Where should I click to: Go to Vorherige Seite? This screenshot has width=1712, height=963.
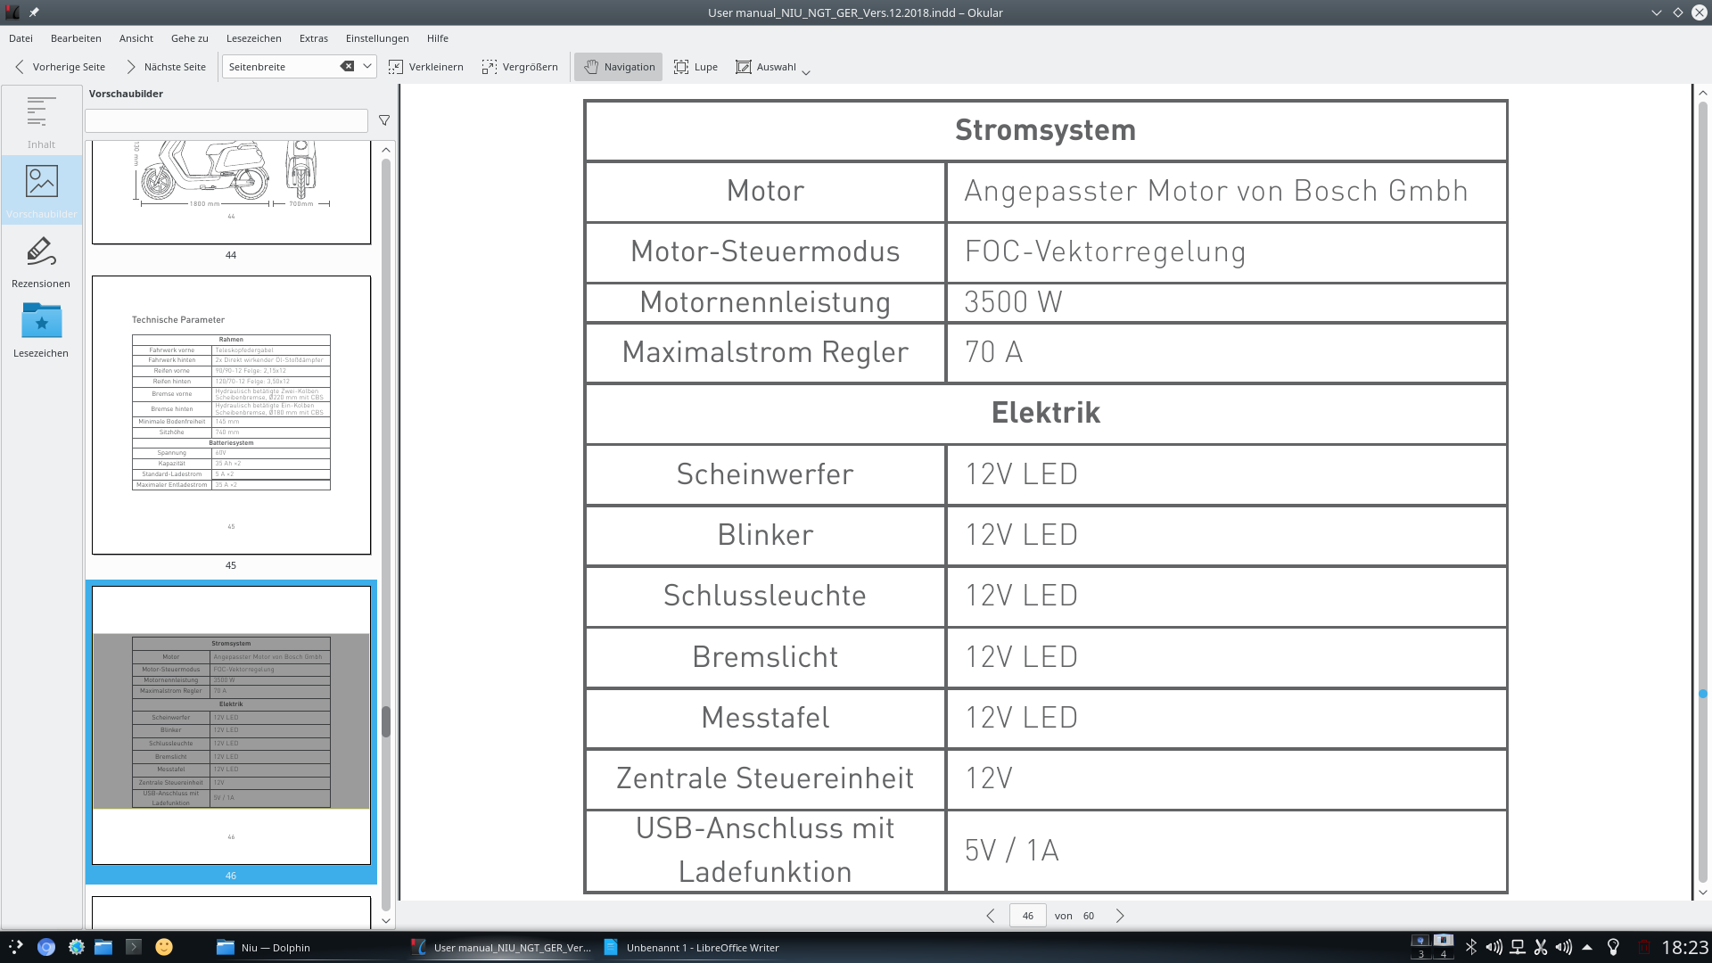point(60,67)
